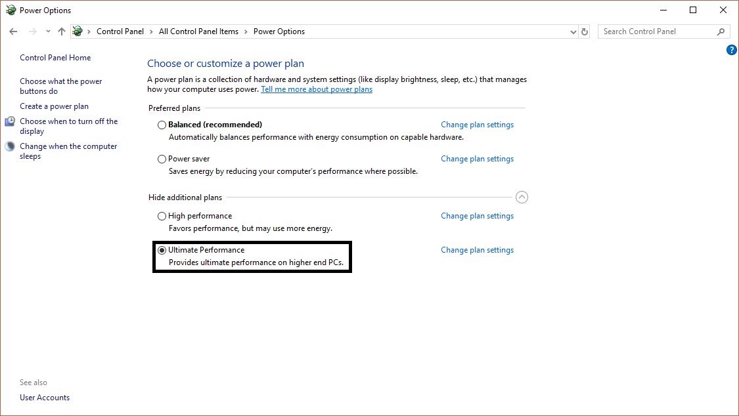
Task: Click the See also label
Action: (x=34, y=383)
